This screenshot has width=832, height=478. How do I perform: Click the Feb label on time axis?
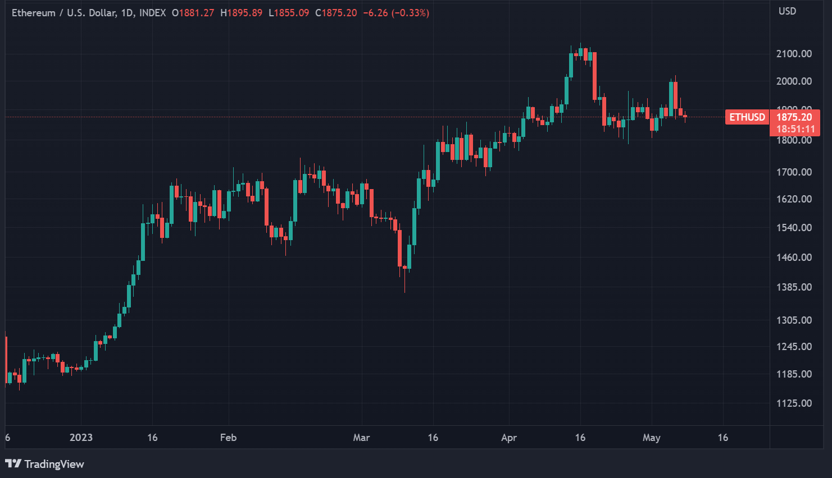(x=228, y=438)
